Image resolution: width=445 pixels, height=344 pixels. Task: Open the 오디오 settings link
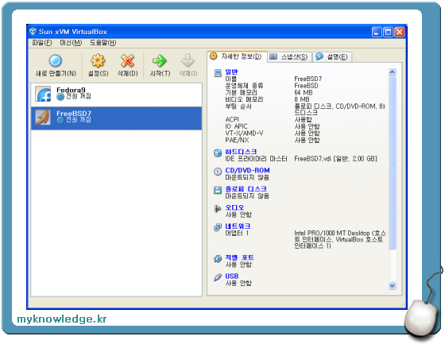click(234, 208)
